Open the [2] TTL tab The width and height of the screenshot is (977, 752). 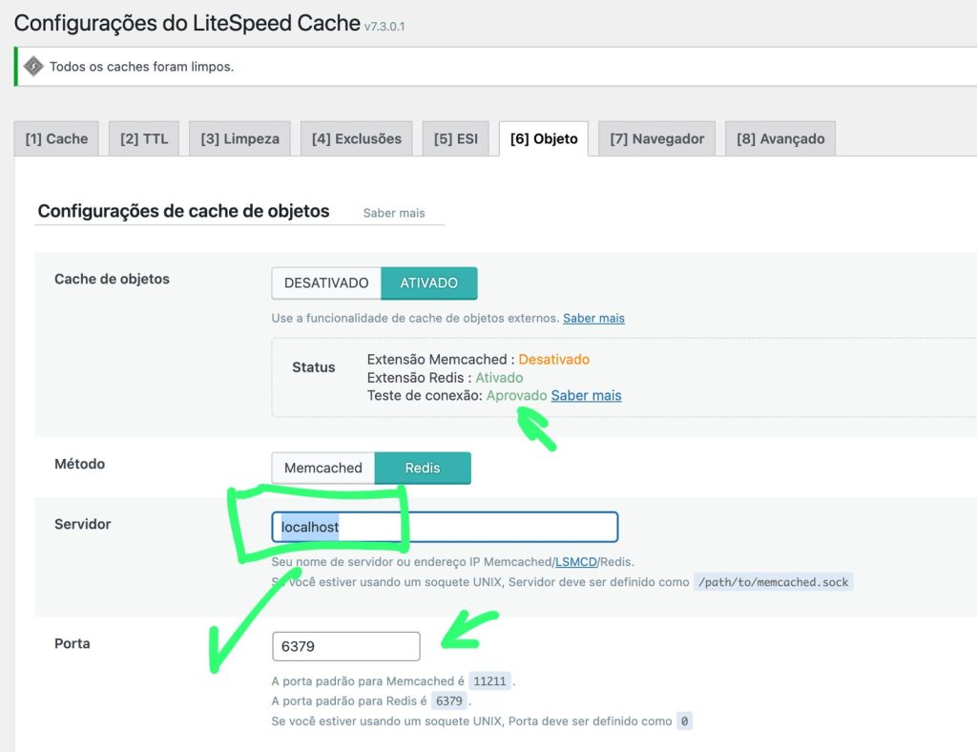pos(144,138)
